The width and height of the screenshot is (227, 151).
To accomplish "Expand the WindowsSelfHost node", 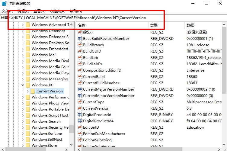I will [x=23, y=140].
